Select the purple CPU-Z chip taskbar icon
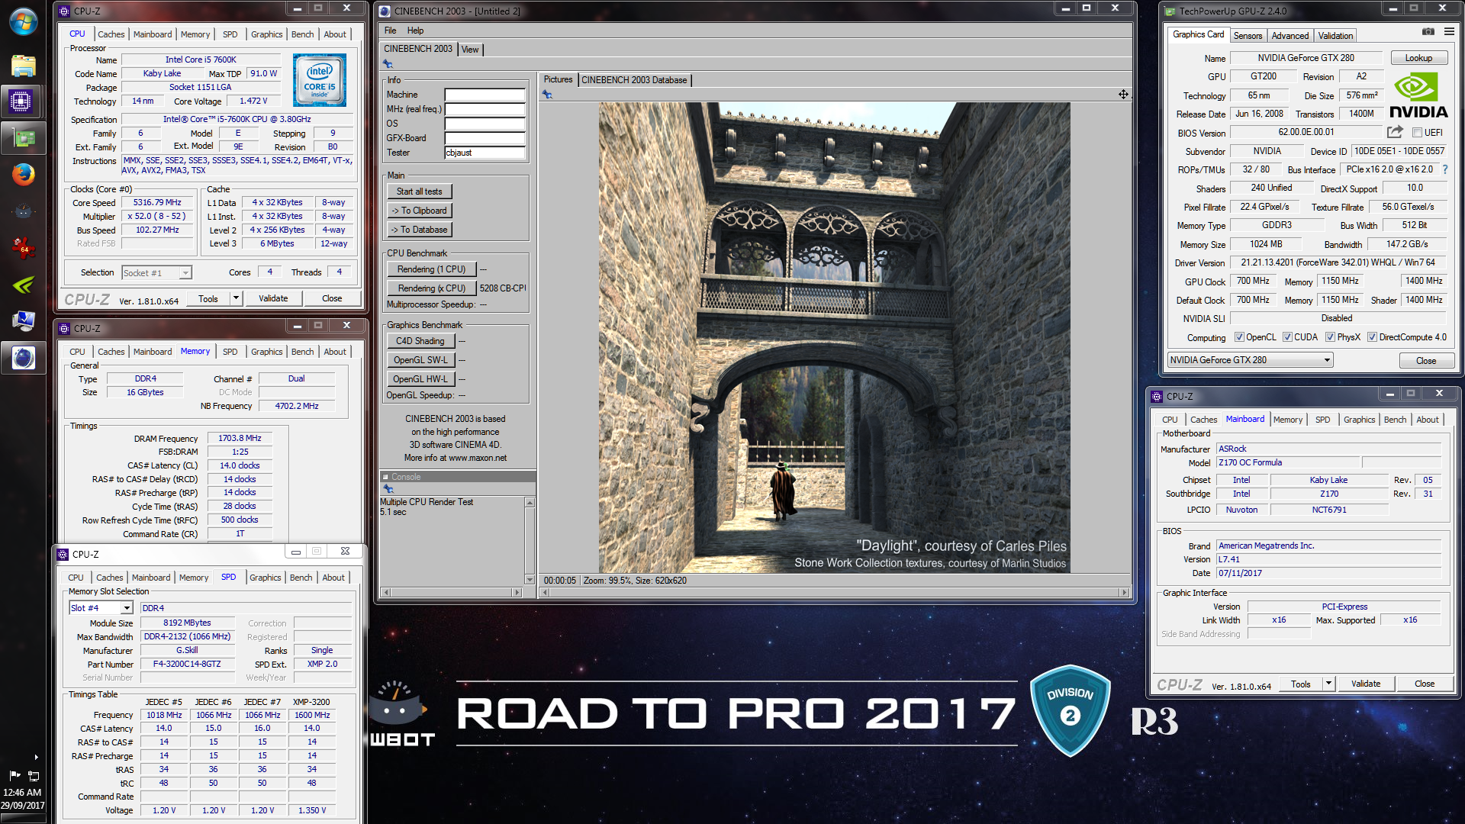The height and width of the screenshot is (824, 1465). (21, 101)
